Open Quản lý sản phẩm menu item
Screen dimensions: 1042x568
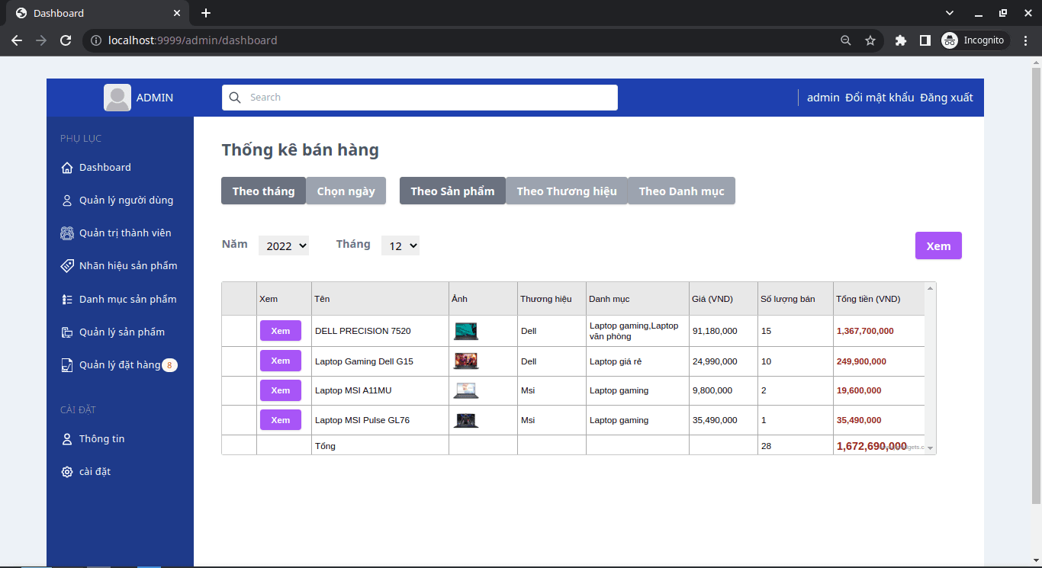(x=122, y=332)
